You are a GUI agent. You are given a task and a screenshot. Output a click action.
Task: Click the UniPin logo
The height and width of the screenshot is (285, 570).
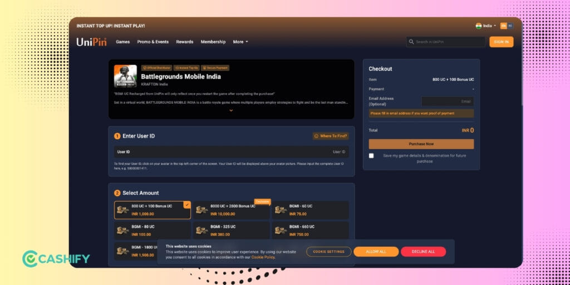pyautogui.click(x=92, y=42)
